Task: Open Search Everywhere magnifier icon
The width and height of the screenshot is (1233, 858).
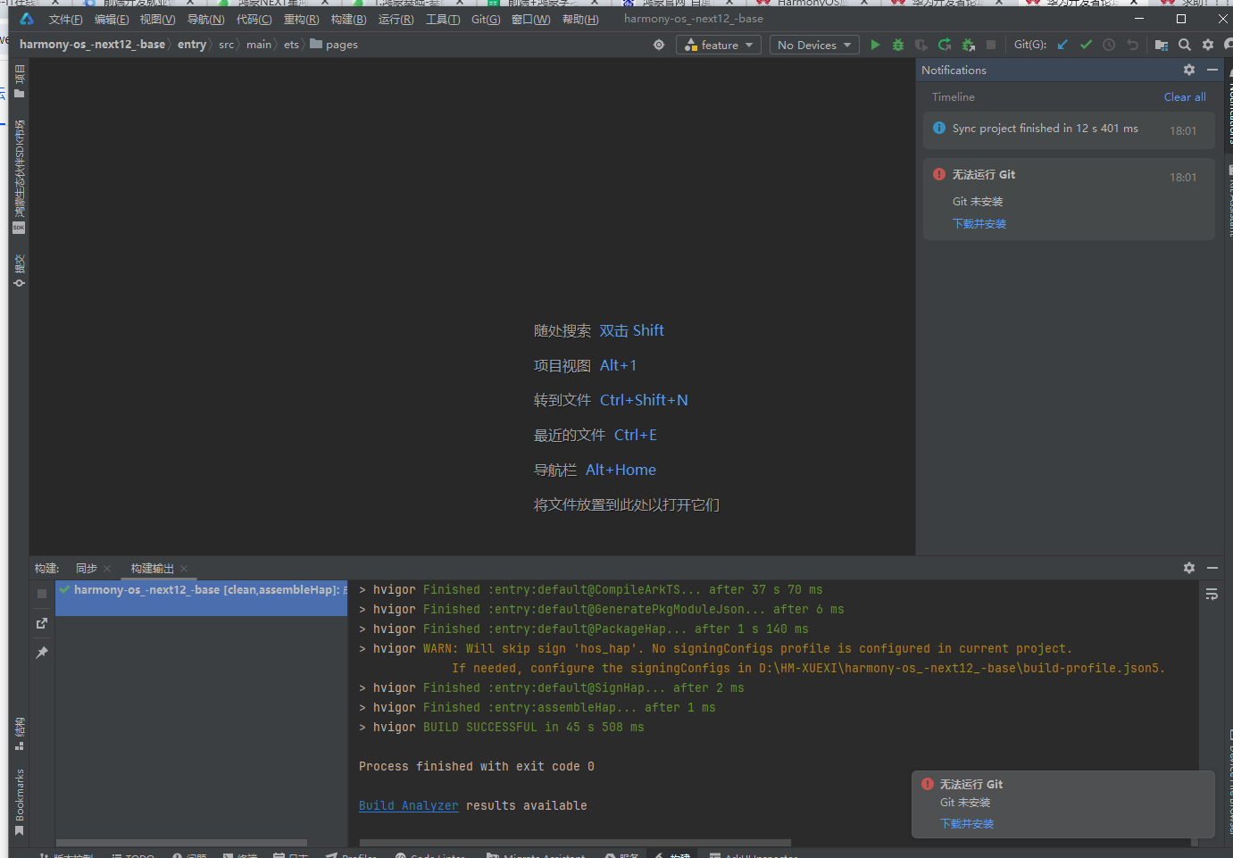Action: click(x=1185, y=45)
